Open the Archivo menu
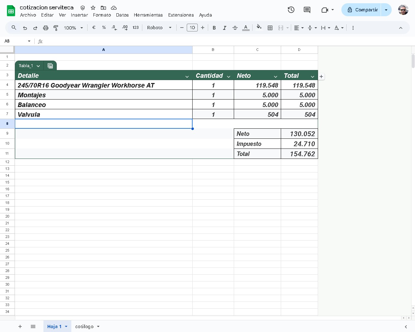 tap(28, 15)
